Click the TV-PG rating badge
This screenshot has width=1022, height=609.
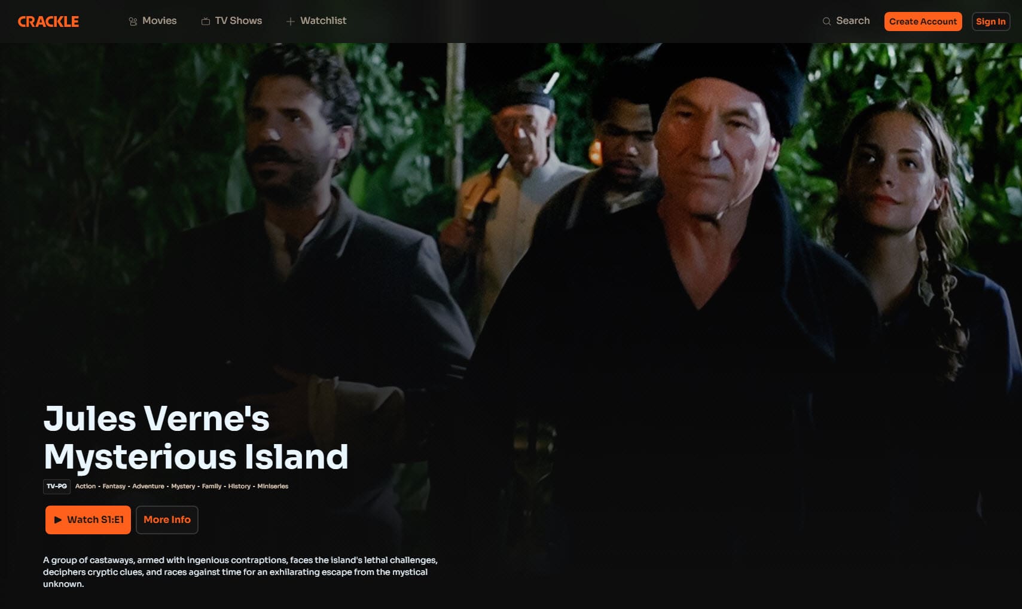click(57, 486)
